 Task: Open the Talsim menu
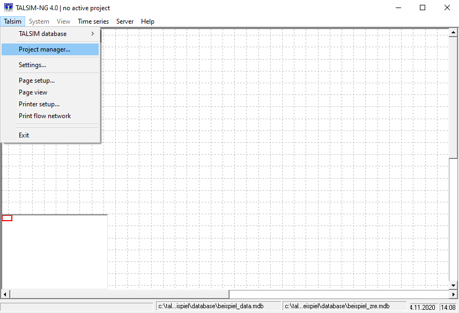pyautogui.click(x=12, y=21)
